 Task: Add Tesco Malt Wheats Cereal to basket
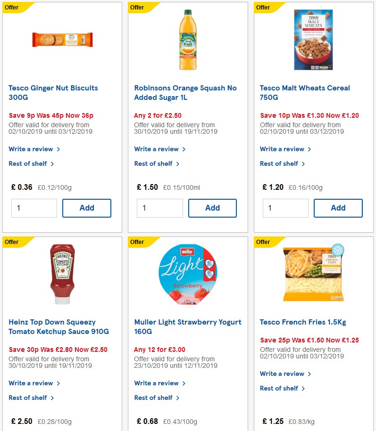point(338,208)
